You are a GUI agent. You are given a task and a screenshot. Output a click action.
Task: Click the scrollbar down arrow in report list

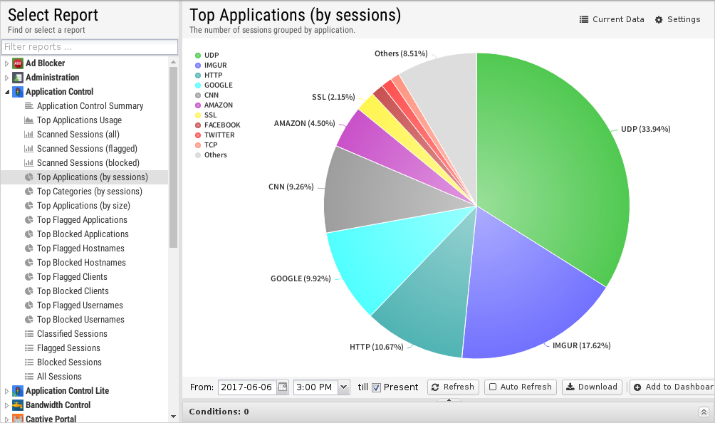[x=173, y=417]
